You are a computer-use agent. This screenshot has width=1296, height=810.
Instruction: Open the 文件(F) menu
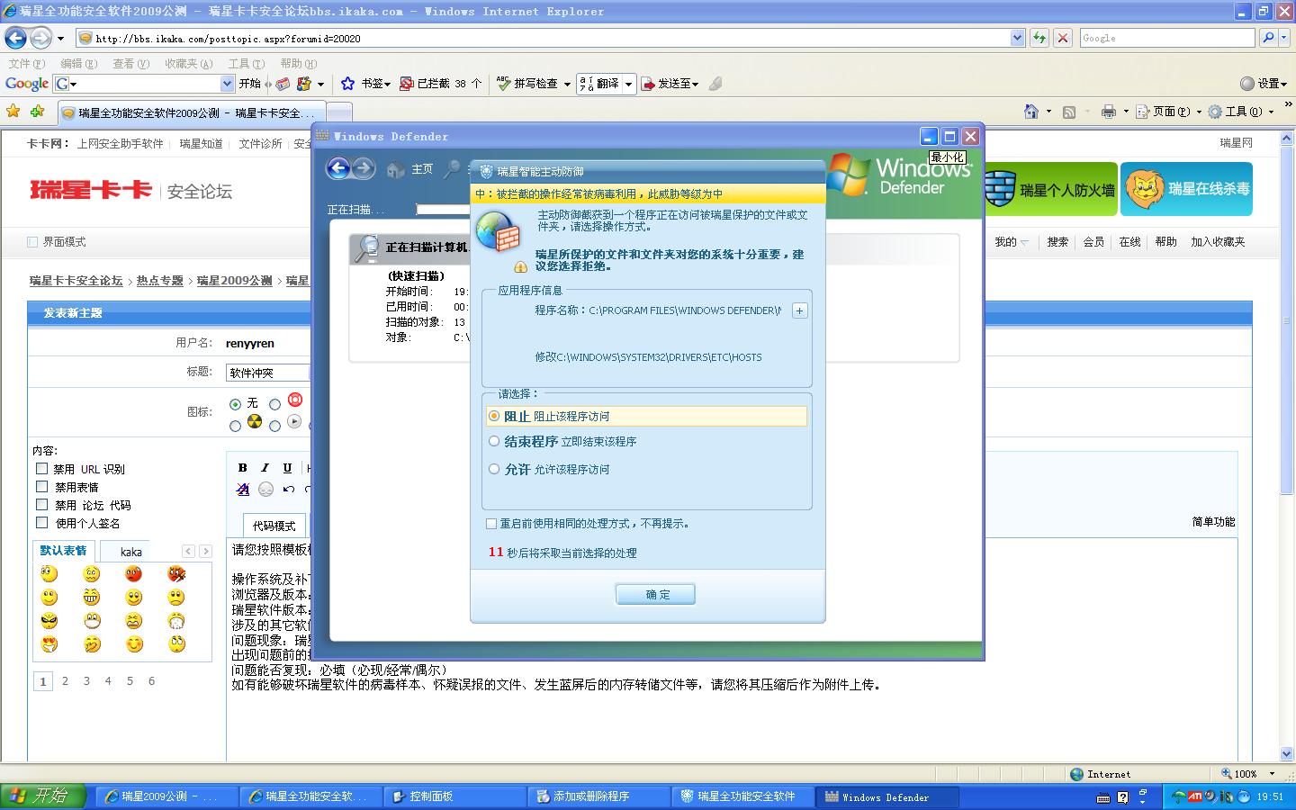point(26,63)
